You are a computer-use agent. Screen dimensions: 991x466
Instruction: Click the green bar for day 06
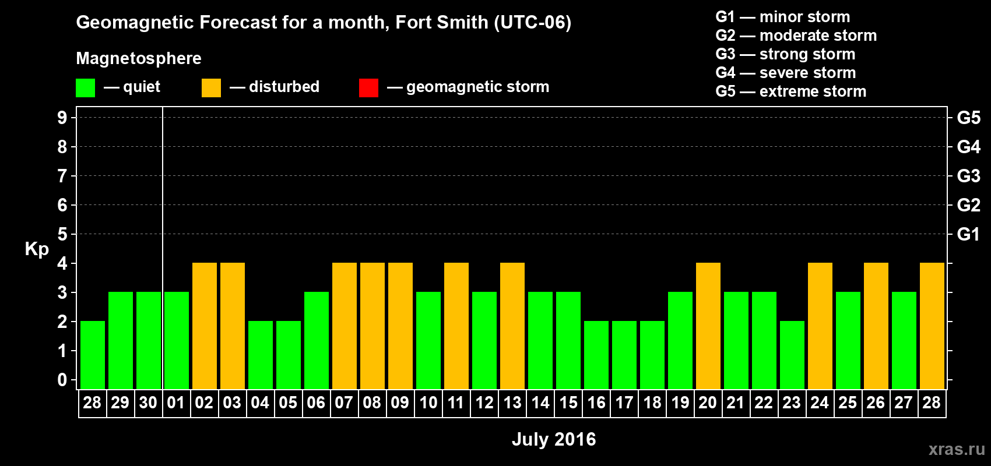[x=317, y=341]
